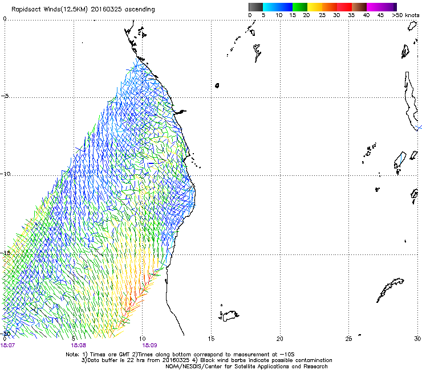Click the dark purple 45-50 knots legend swatch
This screenshot has width=422, height=370.
click(389, 7)
